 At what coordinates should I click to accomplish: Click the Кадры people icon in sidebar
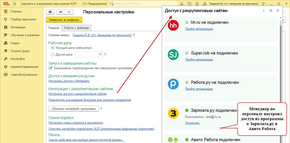tap(6, 43)
